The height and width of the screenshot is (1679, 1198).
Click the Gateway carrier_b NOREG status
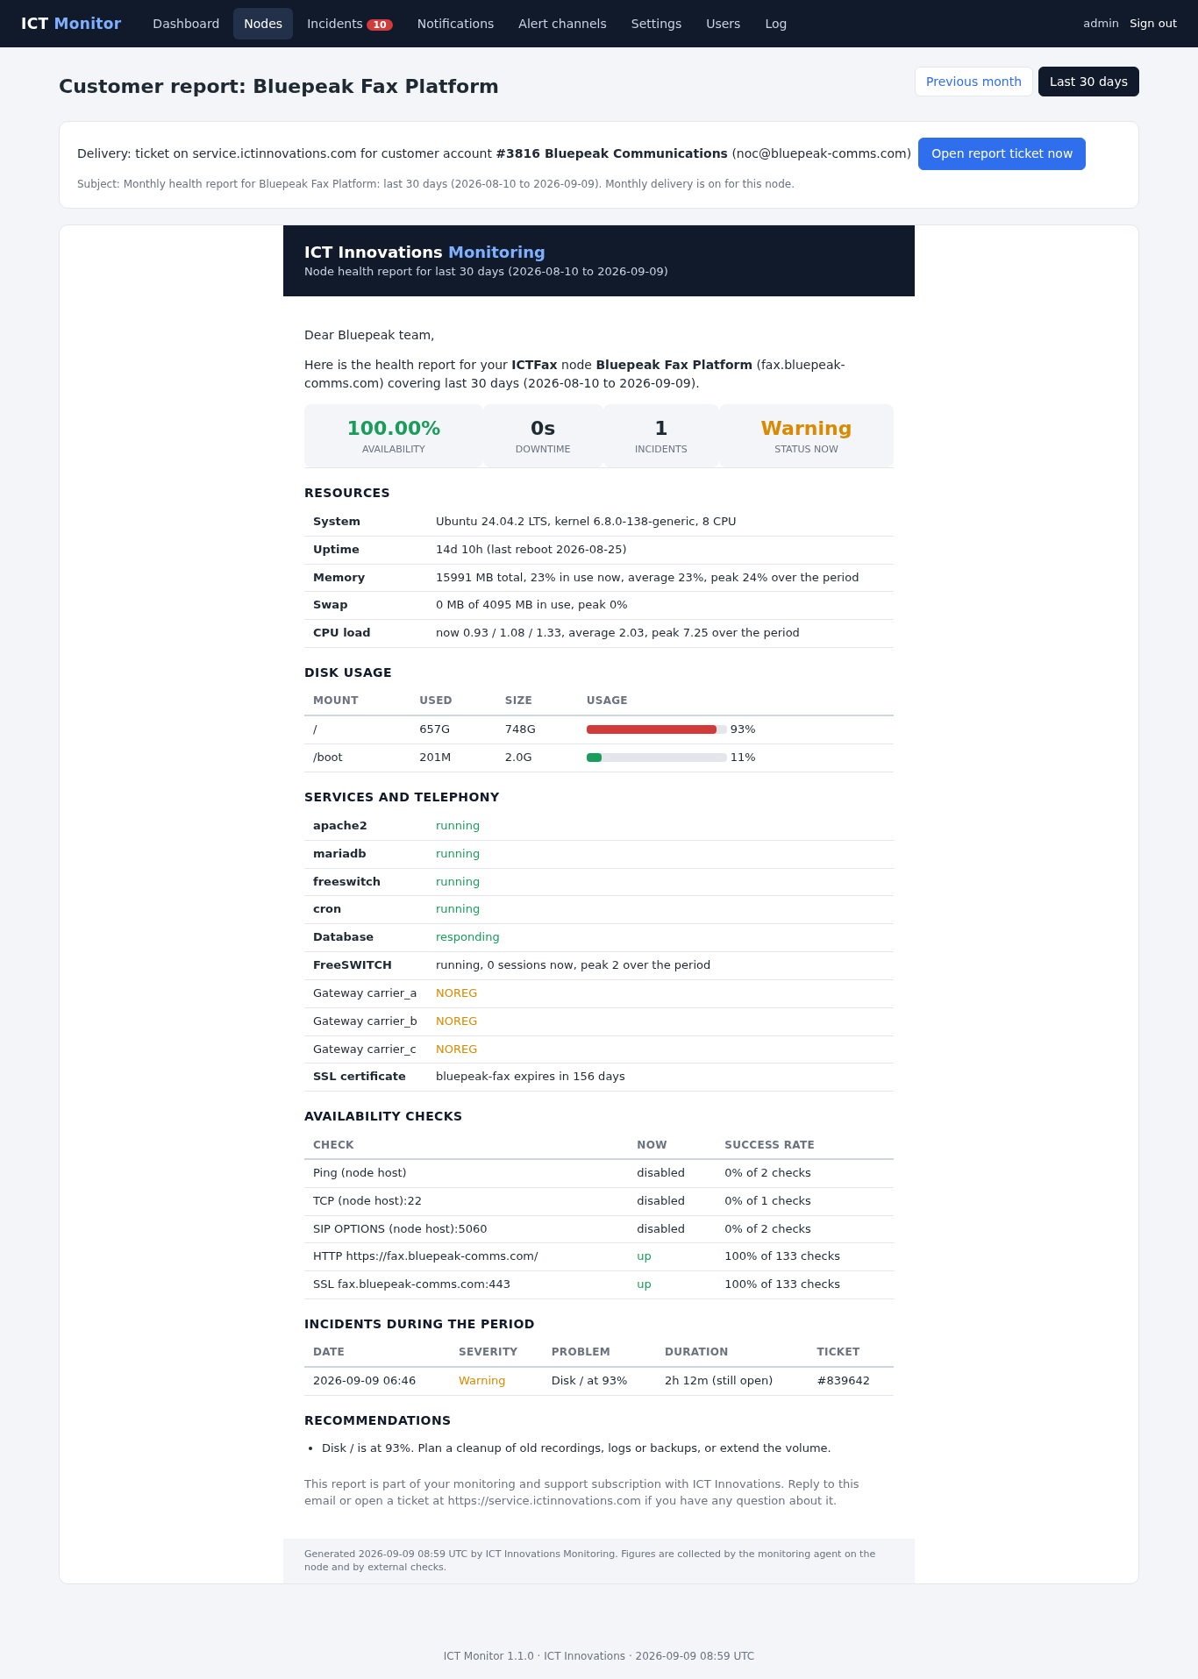(456, 1021)
